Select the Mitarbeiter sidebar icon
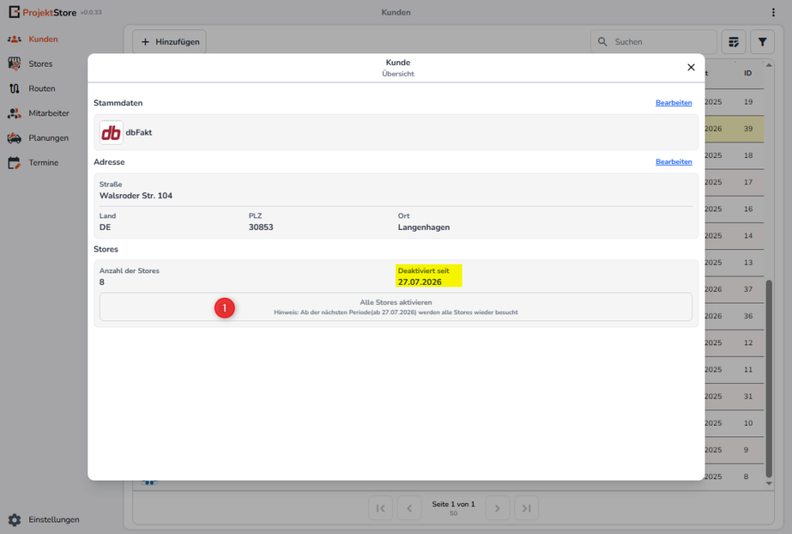The height and width of the screenshot is (534, 792). (14, 113)
